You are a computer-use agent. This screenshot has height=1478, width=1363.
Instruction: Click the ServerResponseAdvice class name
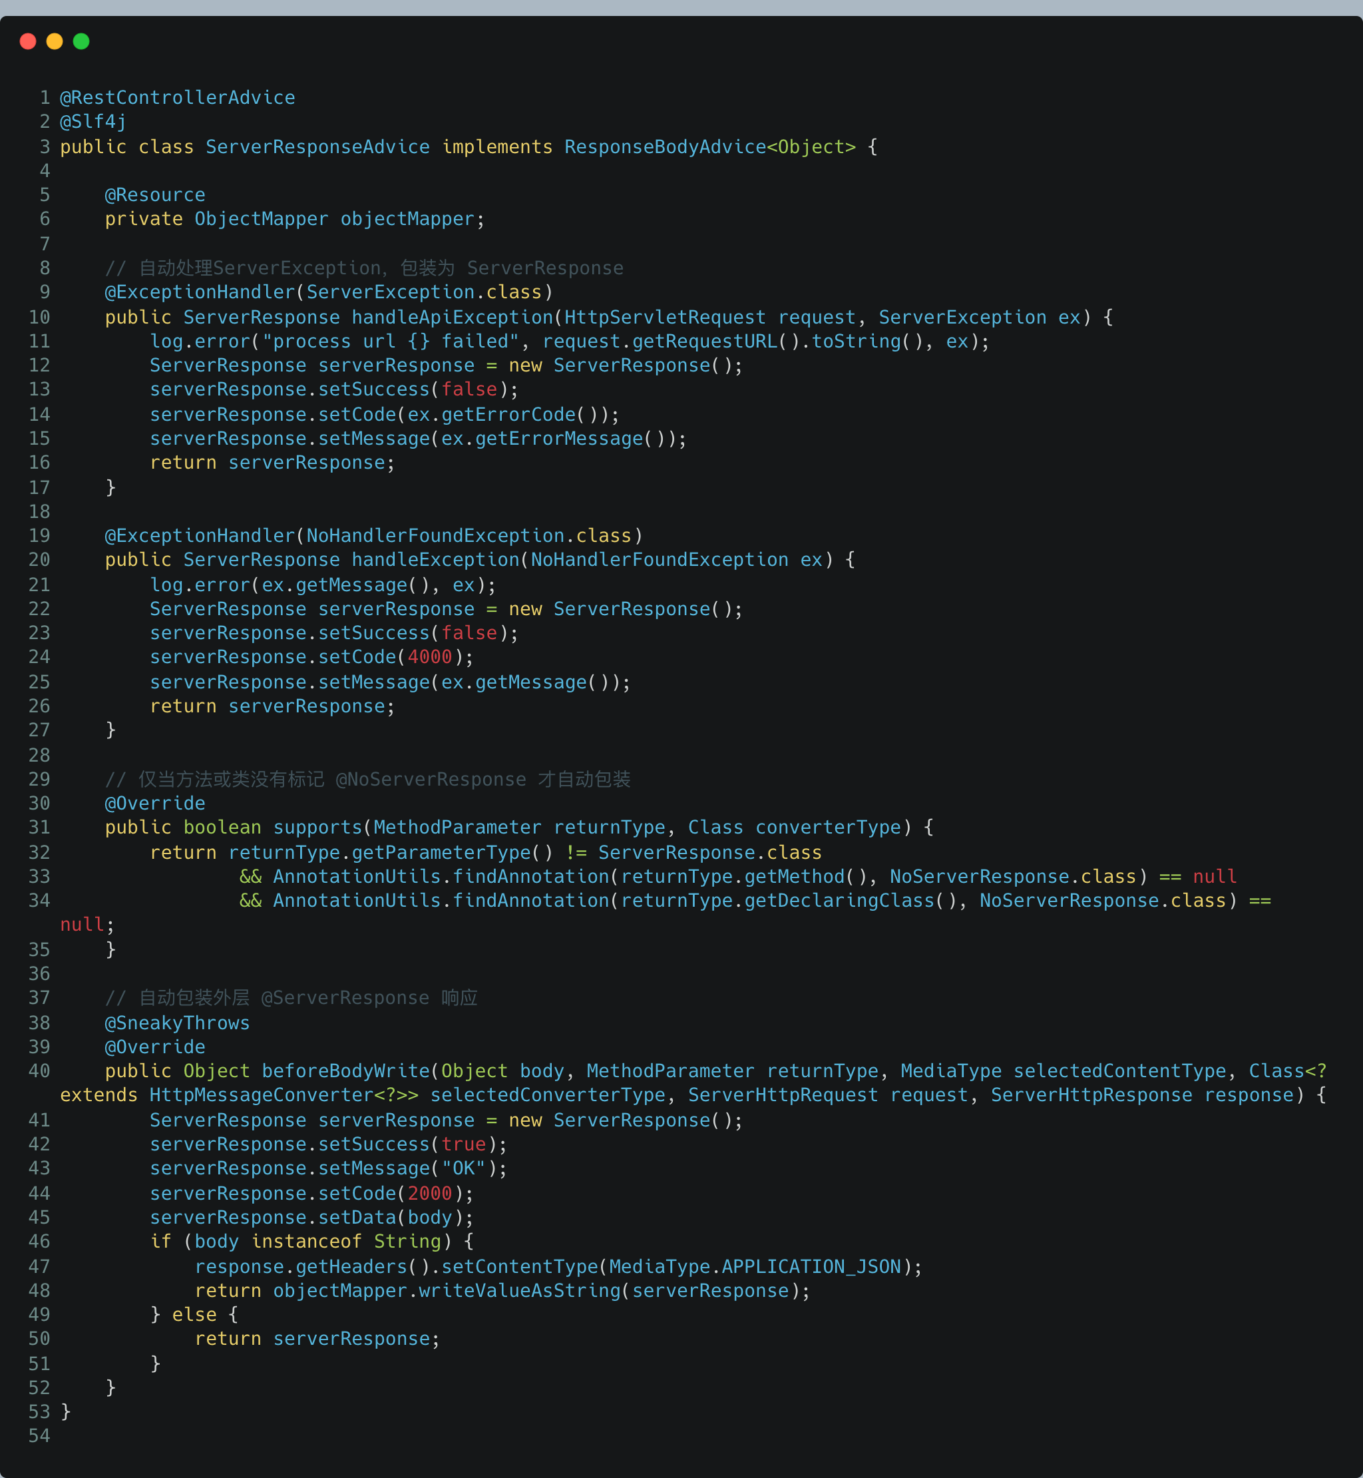point(317,147)
